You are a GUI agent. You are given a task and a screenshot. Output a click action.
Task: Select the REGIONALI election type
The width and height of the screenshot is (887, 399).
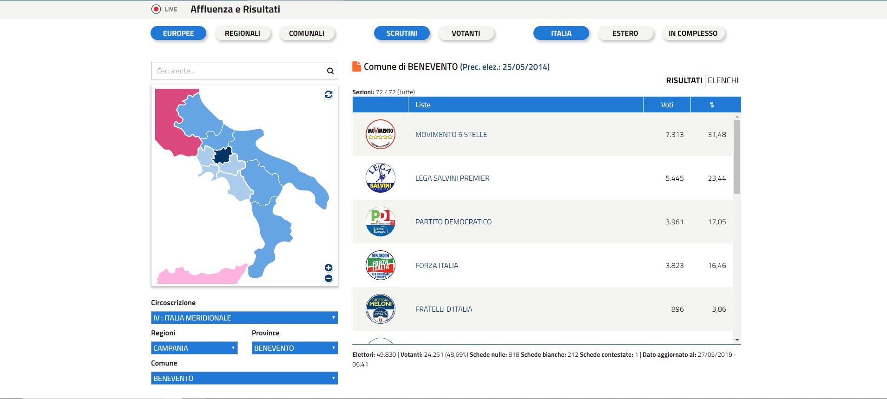point(243,33)
